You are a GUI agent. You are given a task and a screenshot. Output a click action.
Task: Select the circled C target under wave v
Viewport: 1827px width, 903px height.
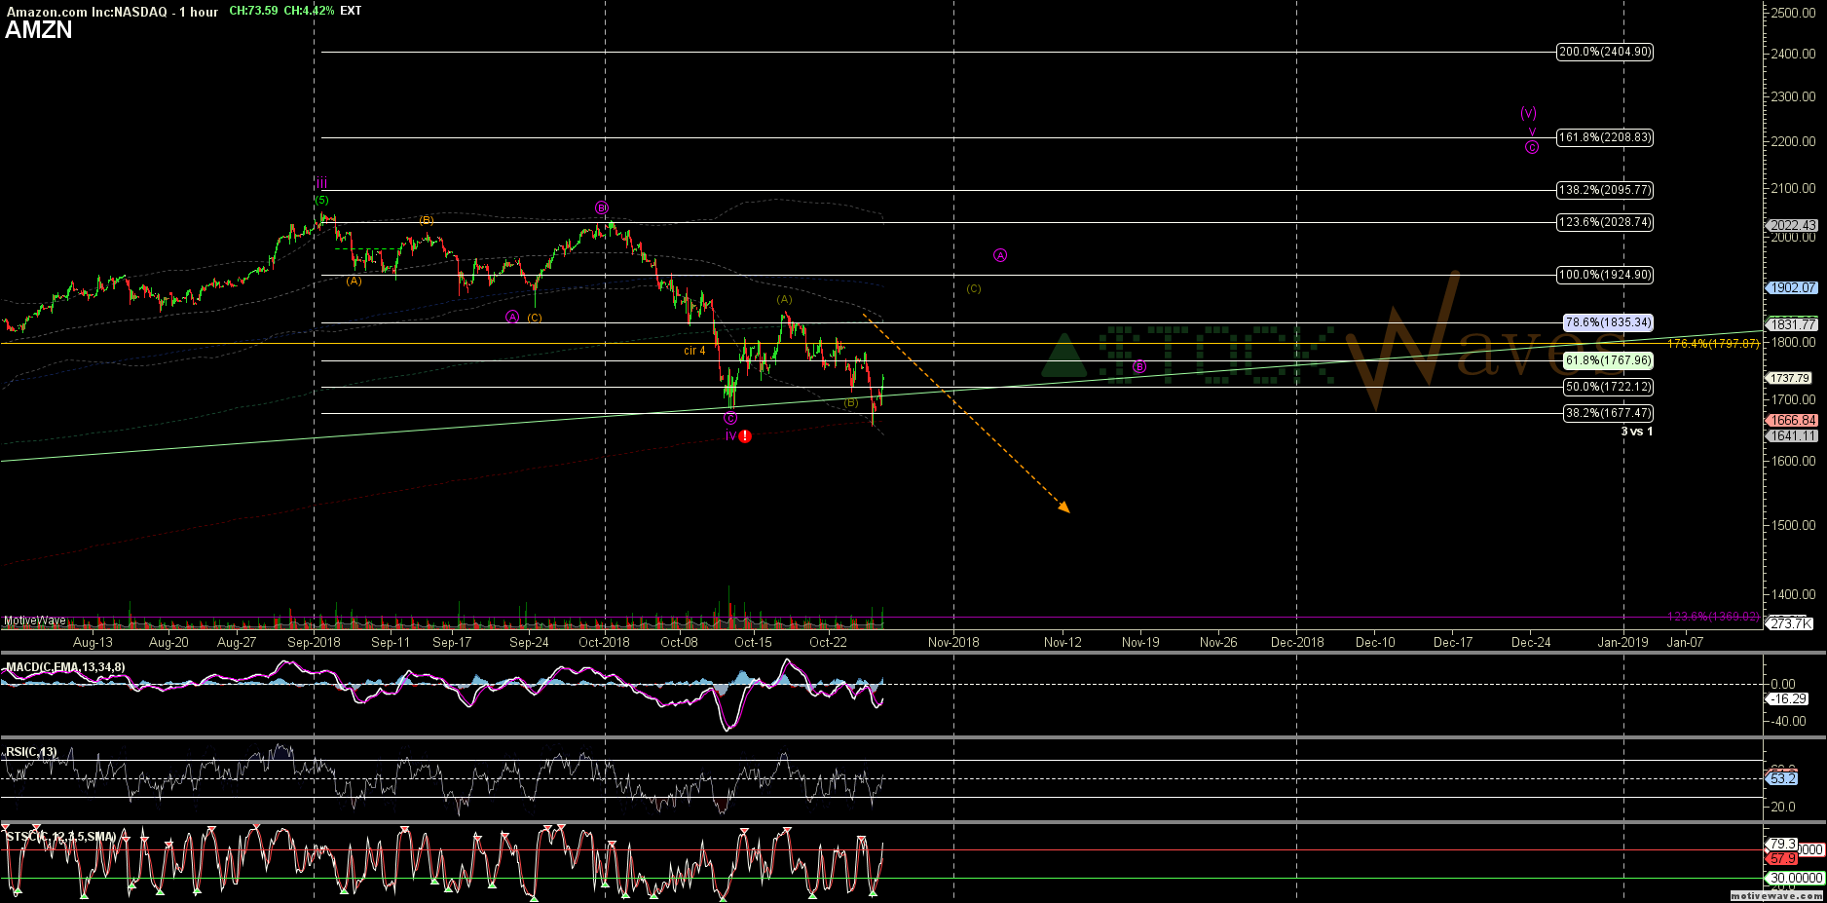pyautogui.click(x=1532, y=147)
